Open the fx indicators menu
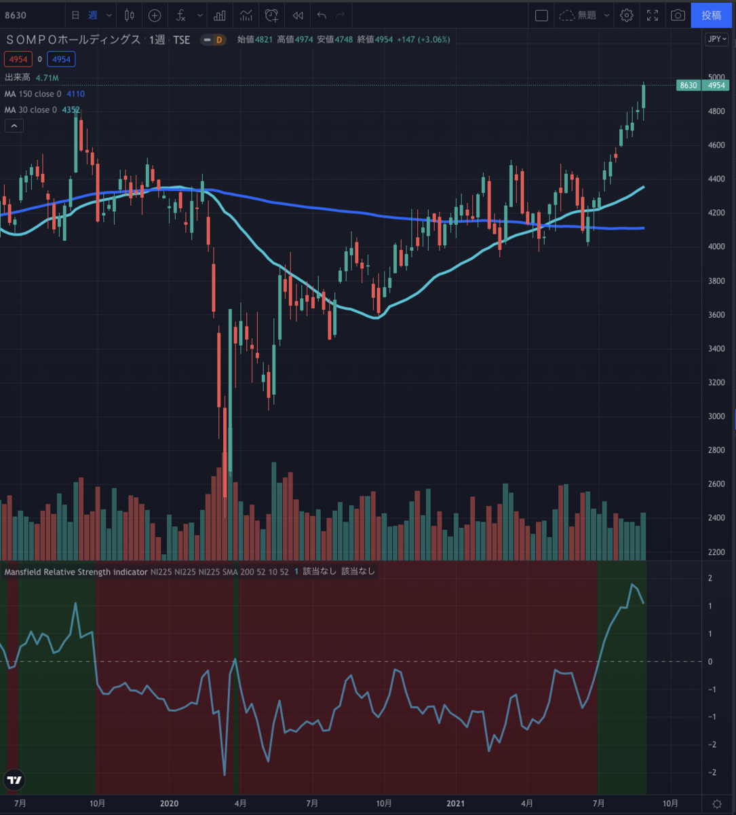Screen dimensions: 736x815 [x=180, y=15]
